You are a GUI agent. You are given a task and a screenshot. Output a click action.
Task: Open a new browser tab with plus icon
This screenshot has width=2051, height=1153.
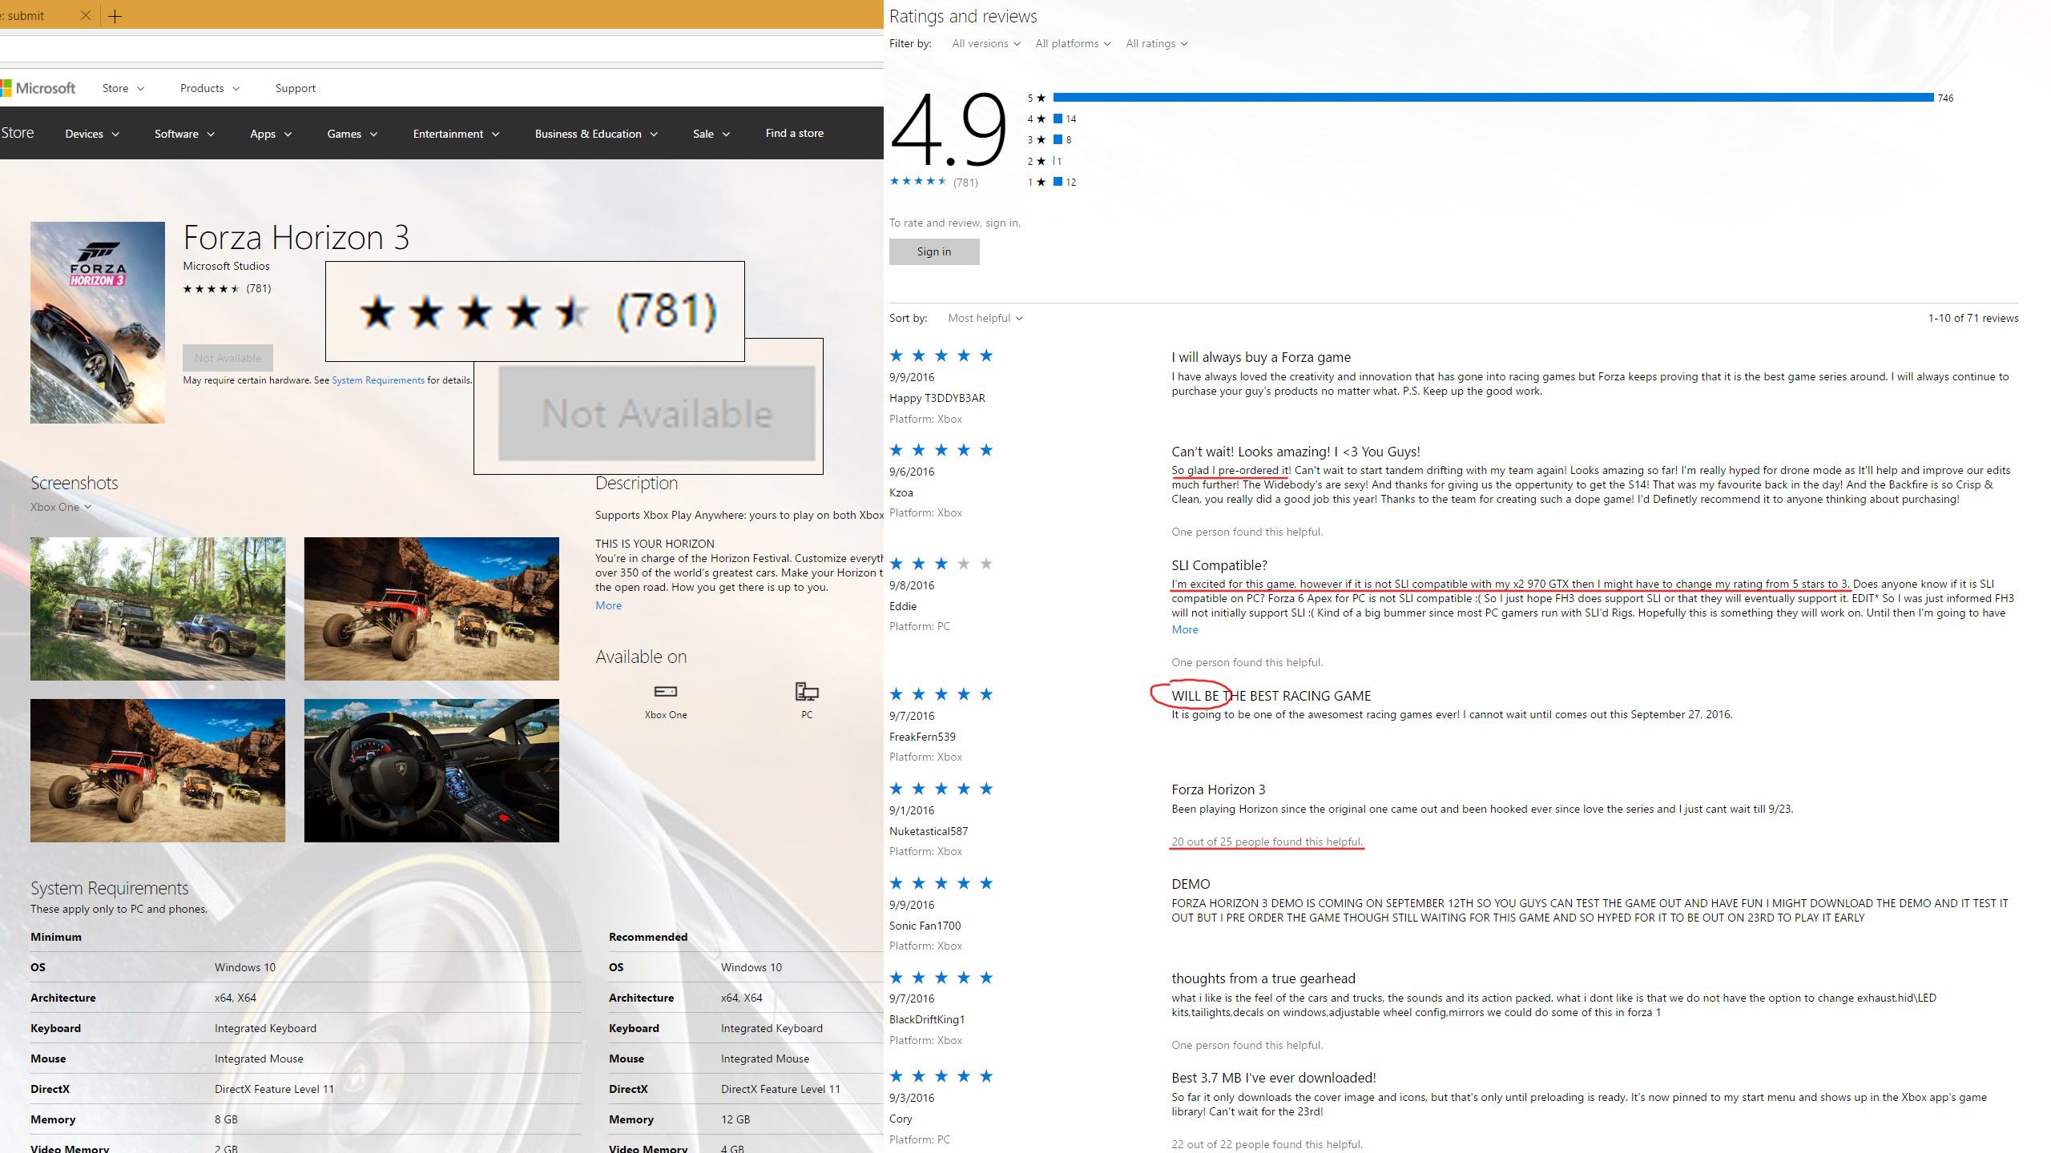tap(115, 16)
